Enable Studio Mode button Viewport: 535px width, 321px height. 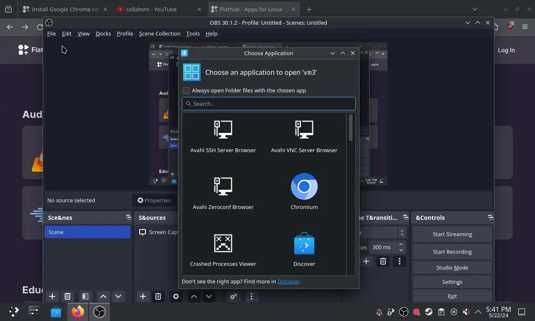pyautogui.click(x=452, y=267)
